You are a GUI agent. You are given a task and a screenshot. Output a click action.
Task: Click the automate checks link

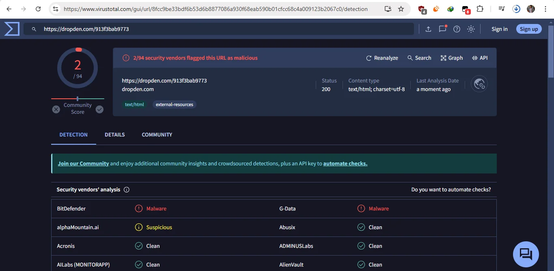click(x=345, y=164)
